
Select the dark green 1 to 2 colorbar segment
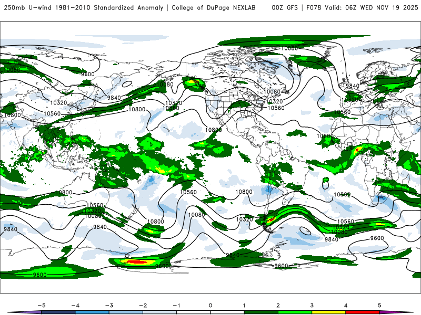[261, 312]
